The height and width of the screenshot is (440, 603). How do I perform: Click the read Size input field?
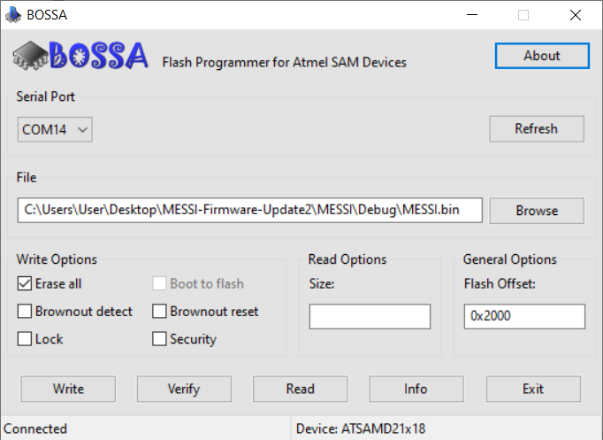tap(370, 317)
